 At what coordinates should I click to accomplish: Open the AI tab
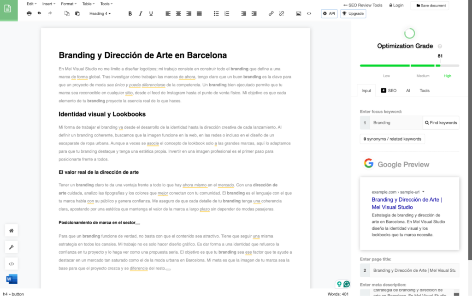click(408, 90)
